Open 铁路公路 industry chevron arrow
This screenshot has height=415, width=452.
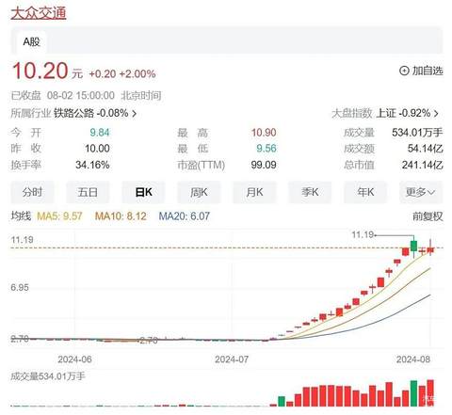click(x=135, y=114)
